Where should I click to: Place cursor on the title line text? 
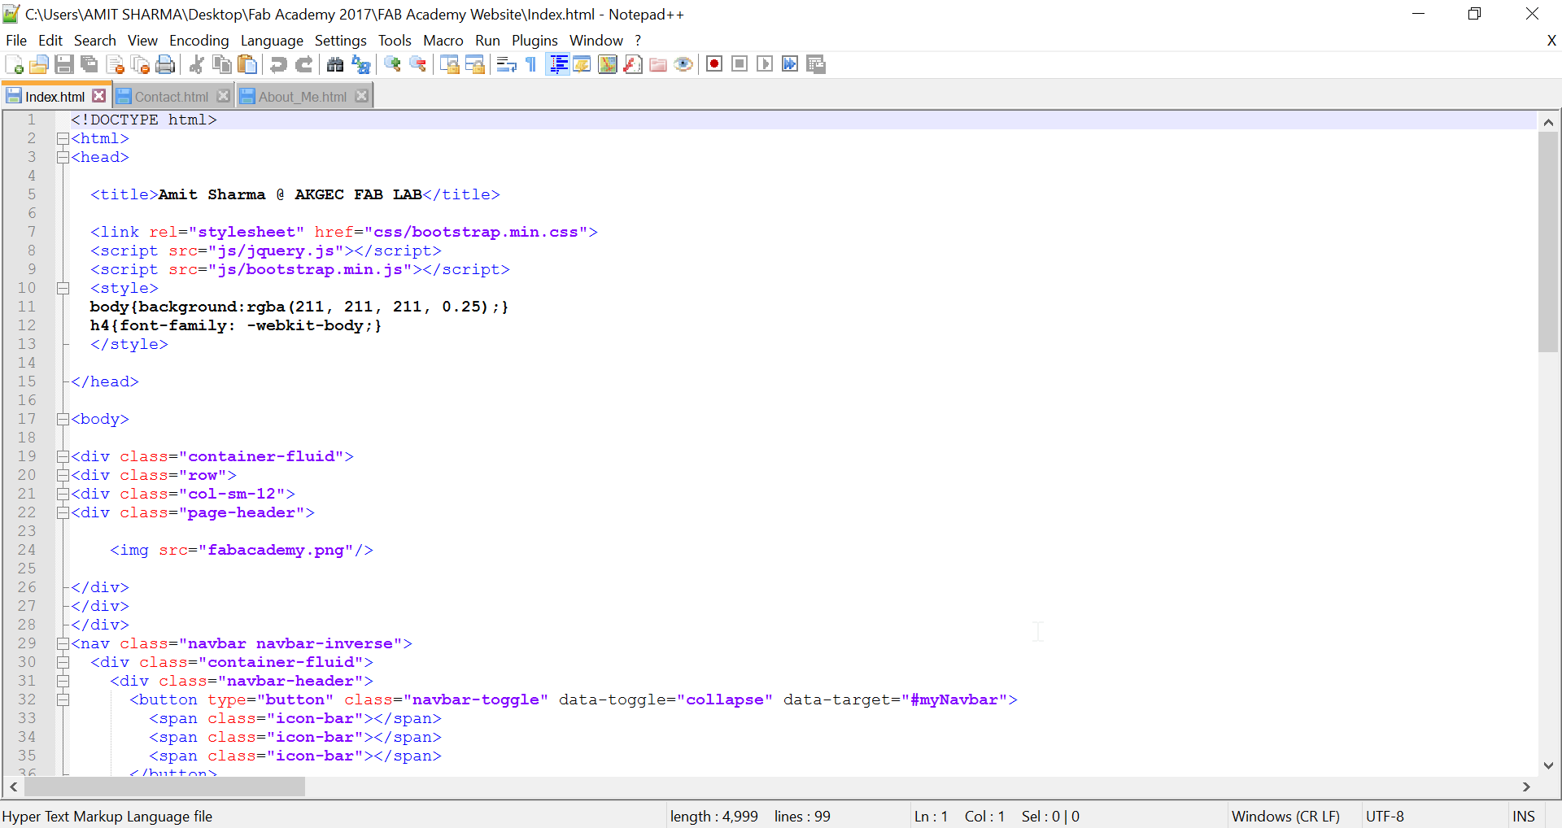pyautogui.click(x=295, y=195)
